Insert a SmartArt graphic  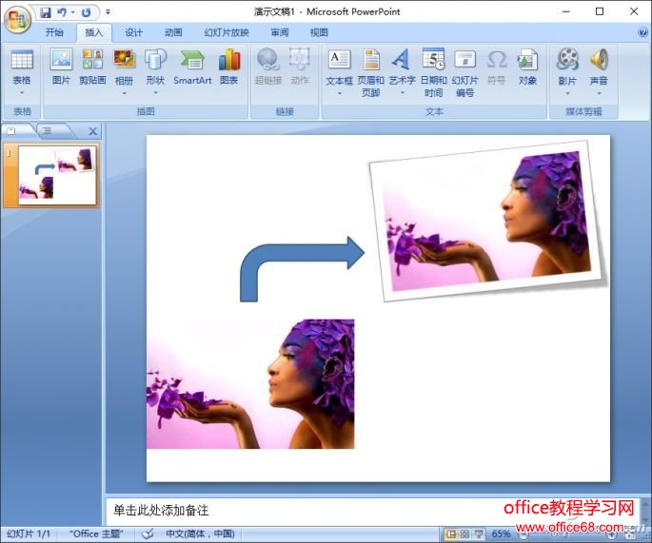[x=192, y=67]
